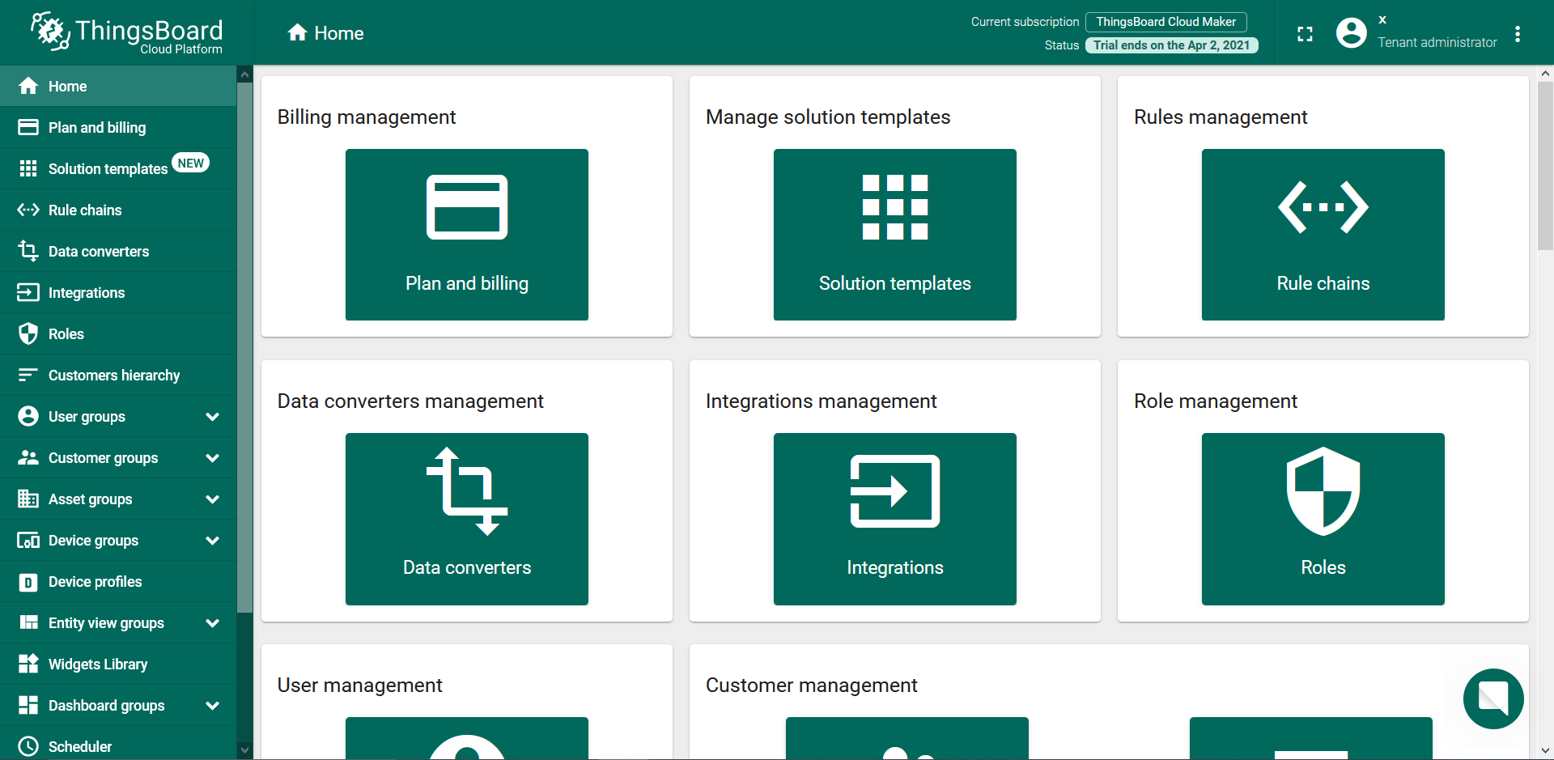
Task: Open the Solution templates tile
Action: point(894,235)
